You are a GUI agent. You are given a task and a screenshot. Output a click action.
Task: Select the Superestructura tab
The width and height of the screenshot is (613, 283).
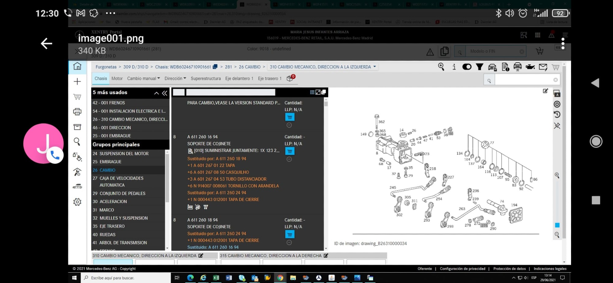tap(206, 78)
